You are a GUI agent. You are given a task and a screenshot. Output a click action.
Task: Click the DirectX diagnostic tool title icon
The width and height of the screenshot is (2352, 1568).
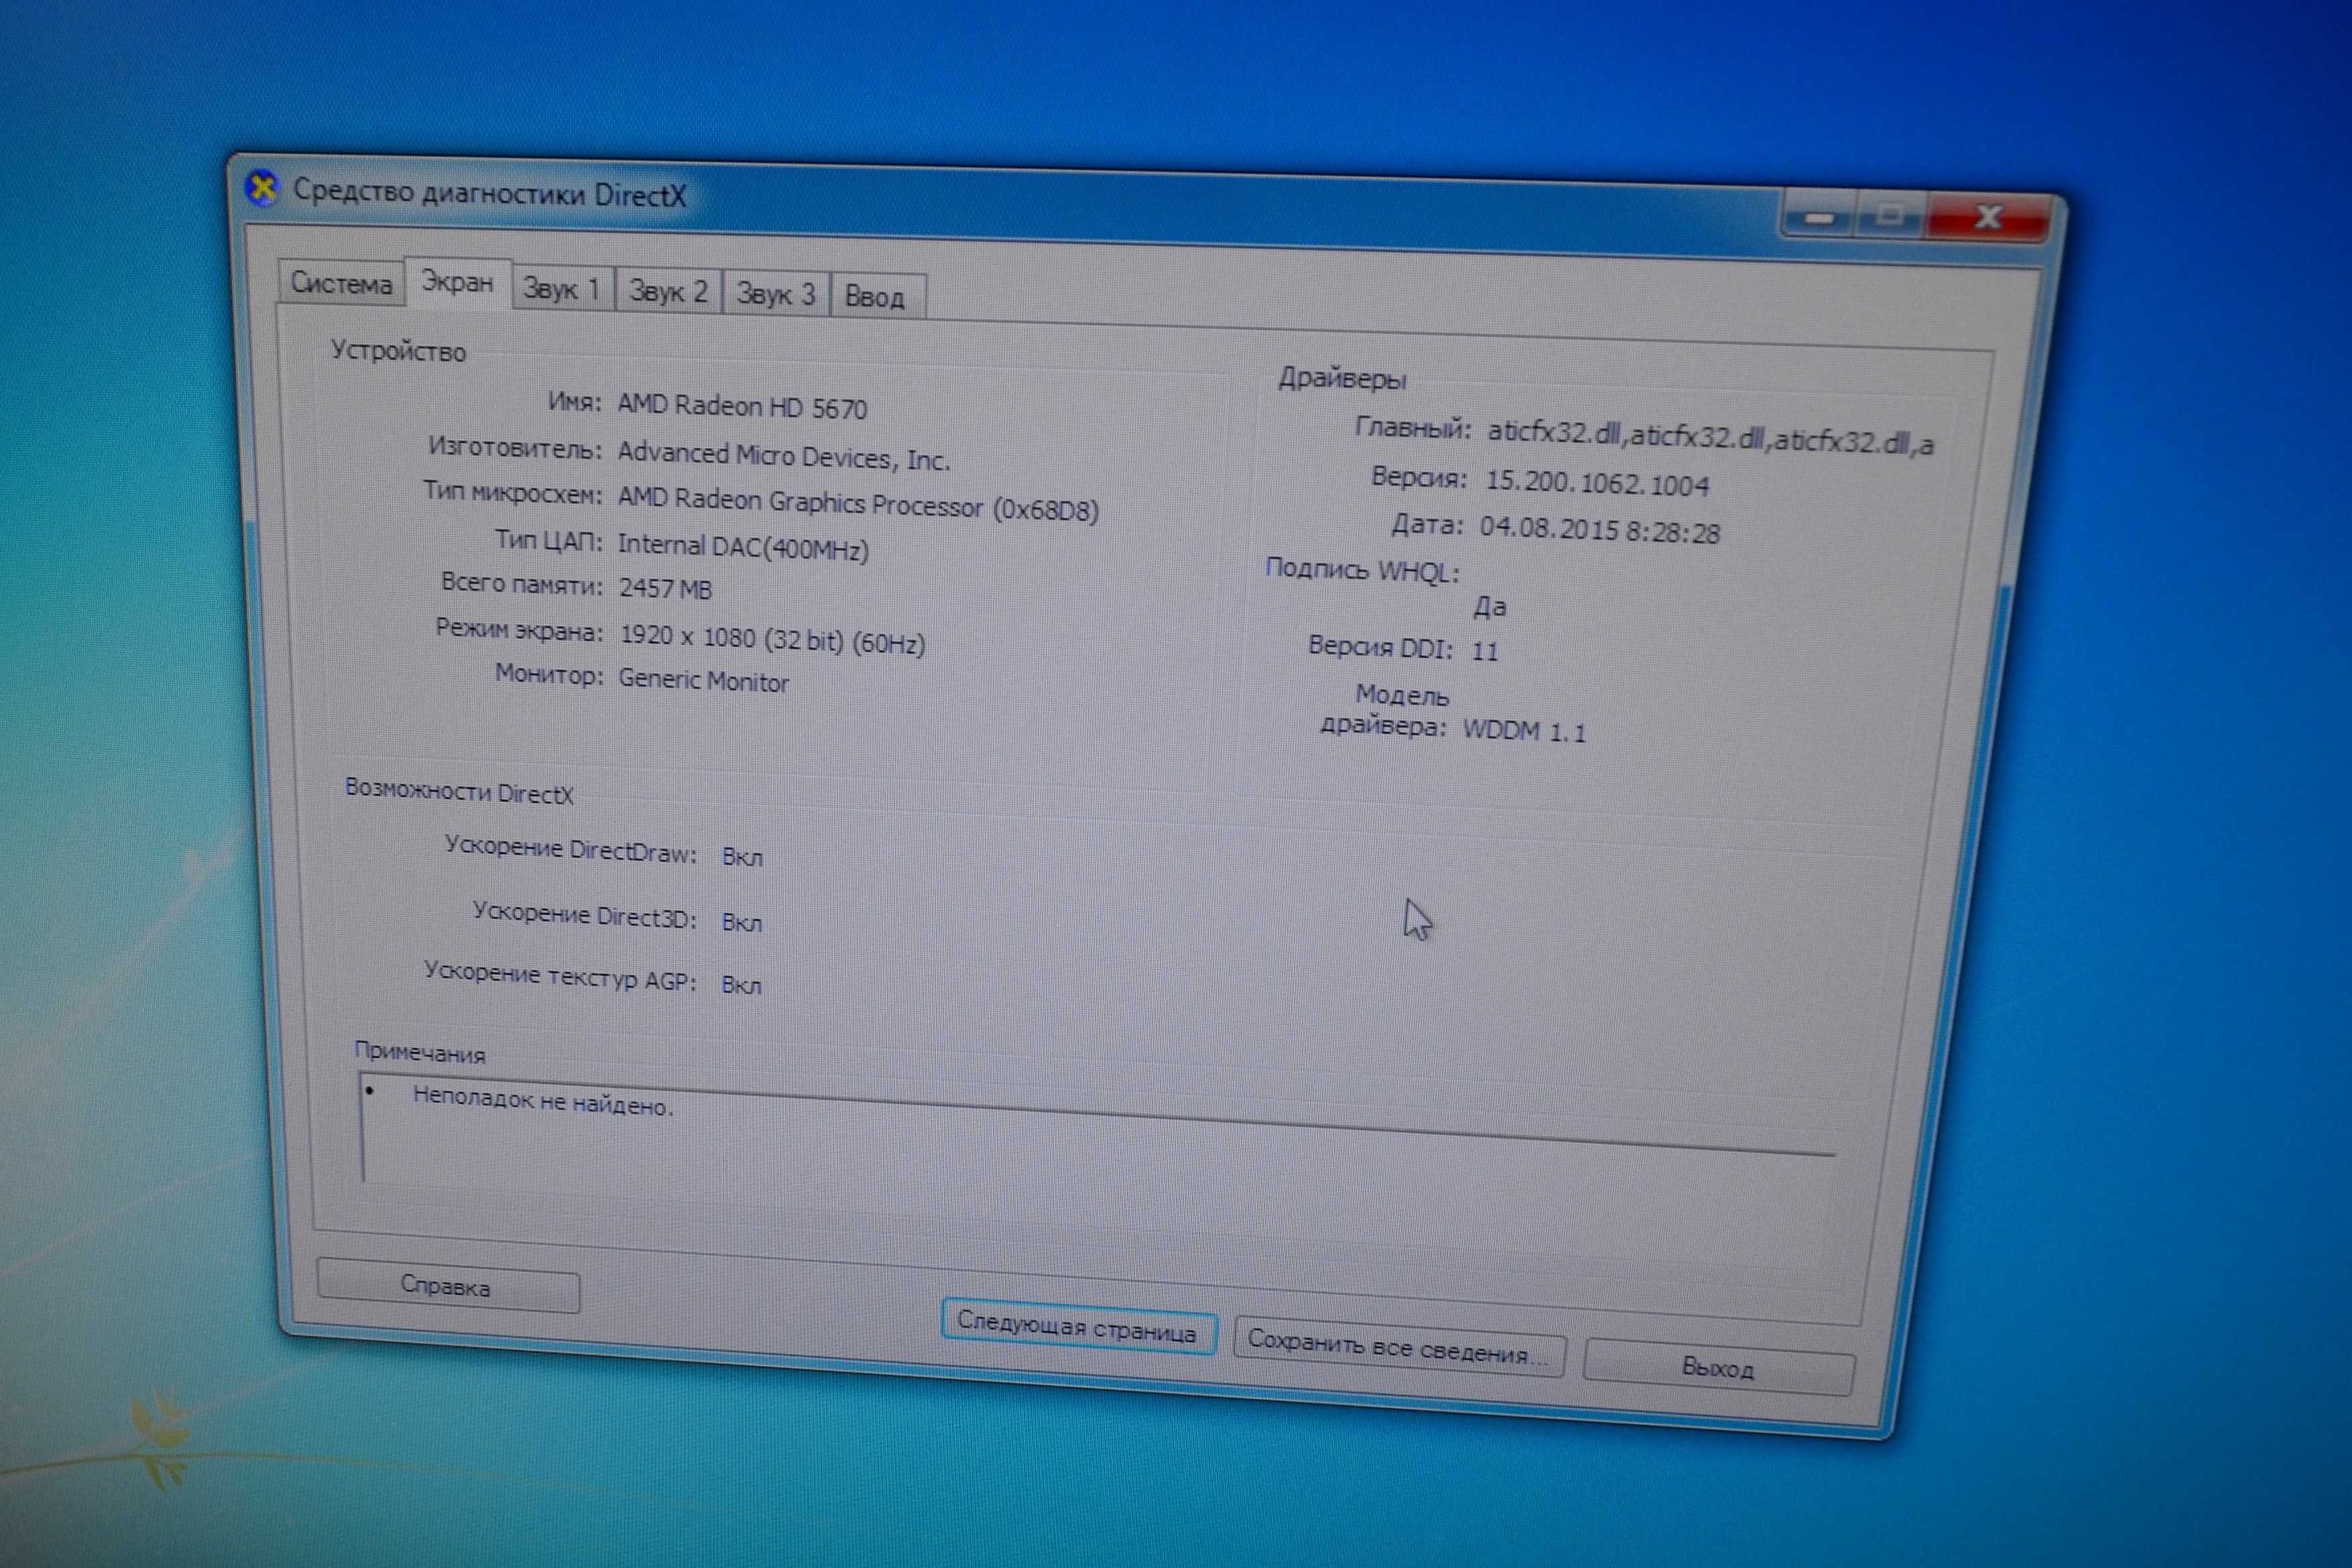(x=262, y=187)
